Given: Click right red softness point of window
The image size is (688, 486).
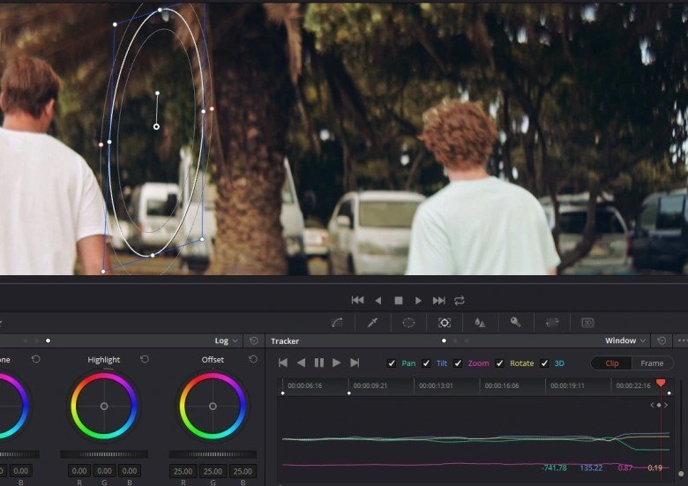Looking at the screenshot, I should pyautogui.click(x=212, y=108).
